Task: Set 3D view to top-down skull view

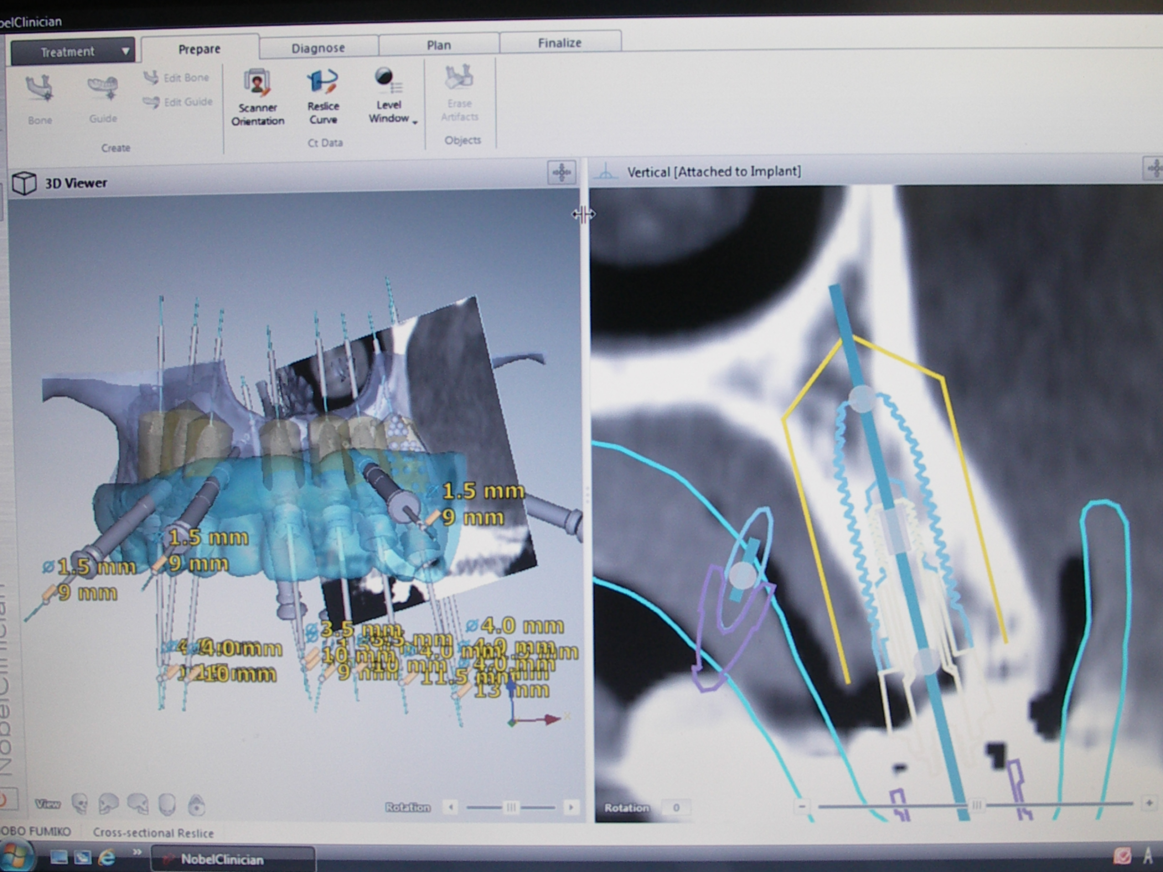Action: 197,804
